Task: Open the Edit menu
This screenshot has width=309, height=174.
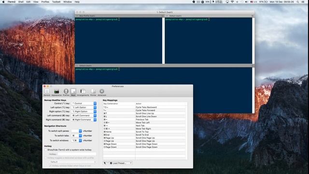Action: tap(28, 2)
